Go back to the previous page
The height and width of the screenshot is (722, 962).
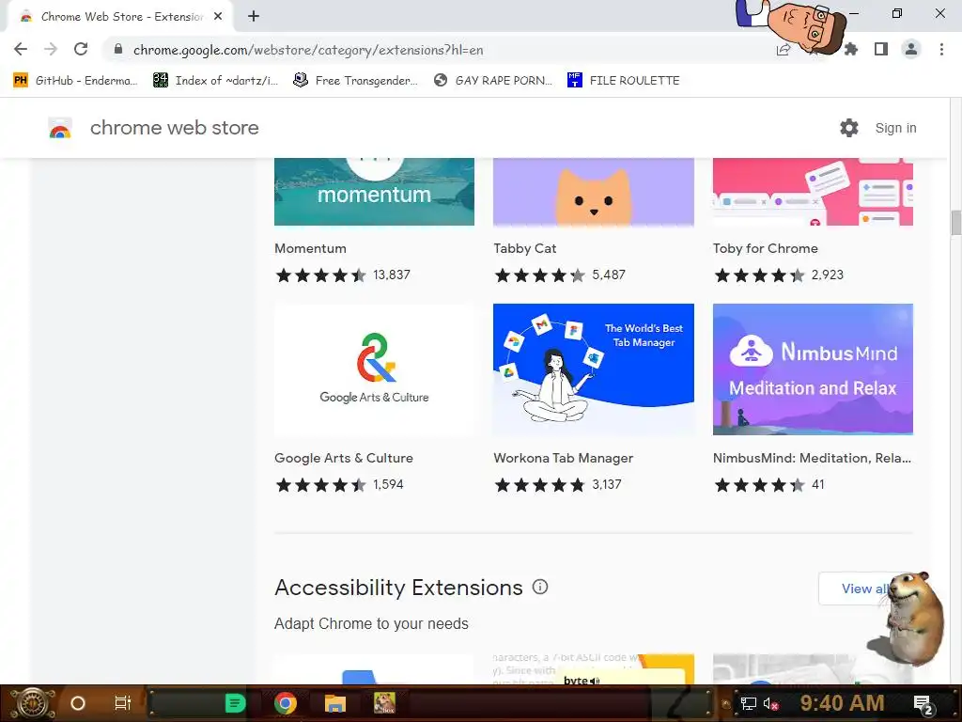[21, 49]
